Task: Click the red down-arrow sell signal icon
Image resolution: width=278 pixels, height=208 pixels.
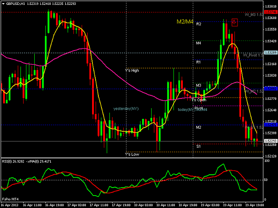Action: click(x=234, y=23)
